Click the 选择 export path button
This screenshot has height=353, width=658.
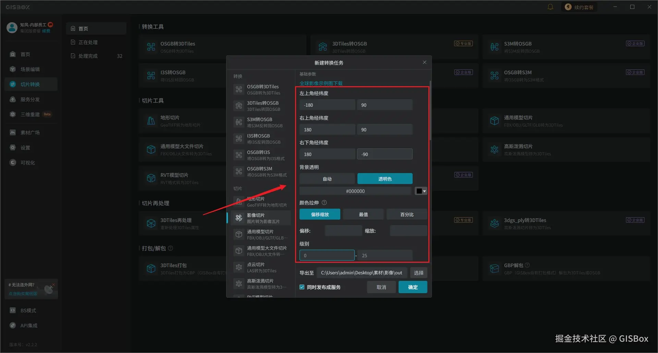[x=418, y=273]
